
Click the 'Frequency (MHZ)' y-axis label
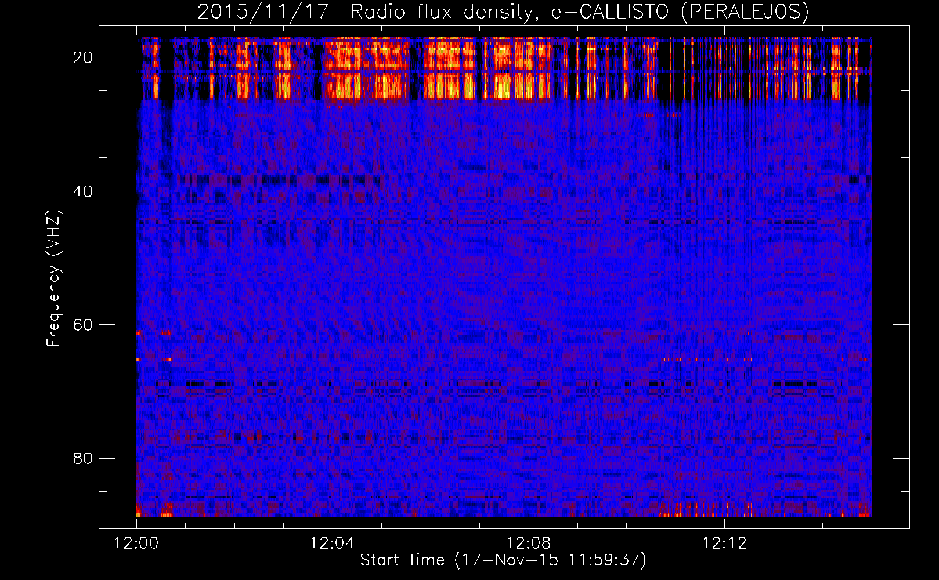click(53, 278)
